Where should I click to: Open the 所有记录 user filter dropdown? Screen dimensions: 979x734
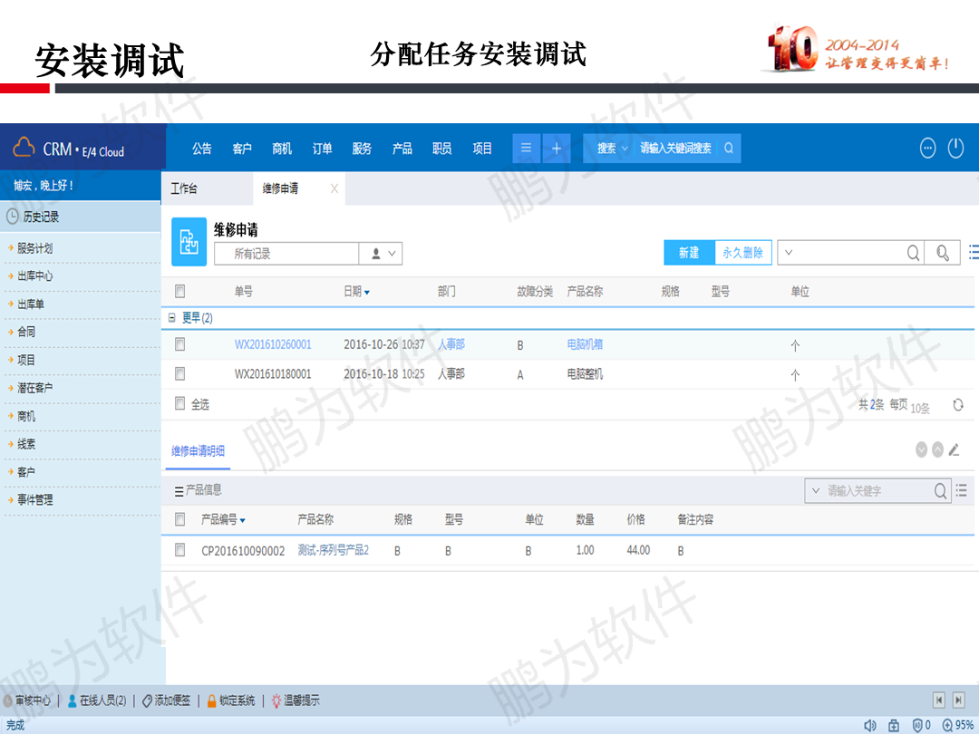tap(381, 254)
